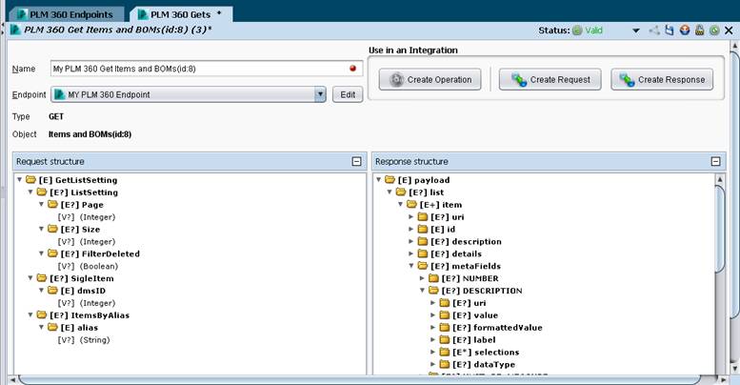The height and width of the screenshot is (385, 740).
Task: Collapse the Request structure panel
Action: pos(357,162)
